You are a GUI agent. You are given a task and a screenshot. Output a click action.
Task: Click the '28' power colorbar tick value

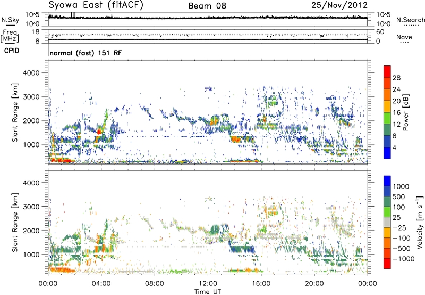[396, 78]
